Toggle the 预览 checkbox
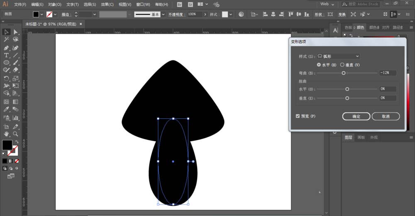 pyautogui.click(x=298, y=116)
